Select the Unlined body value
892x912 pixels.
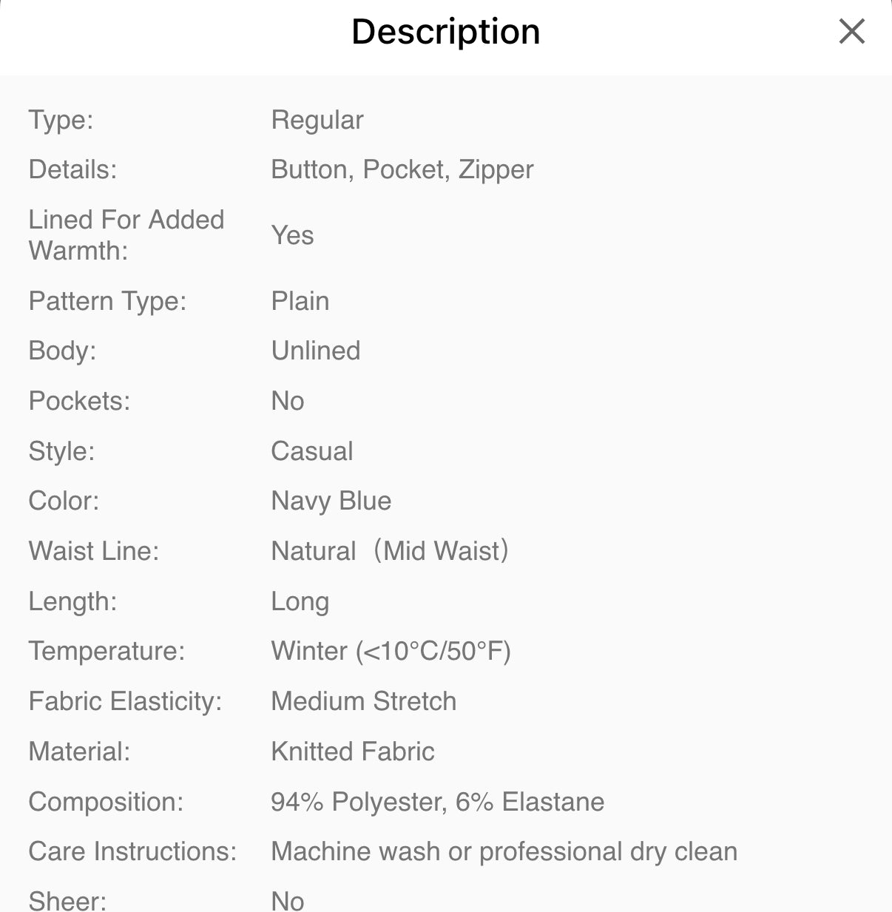[315, 351]
